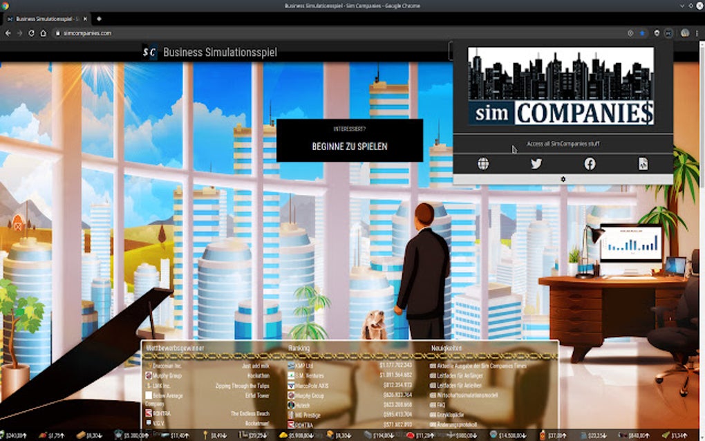
Task: Click the Wettbewerbsgewinner heading
Action: [175, 348]
